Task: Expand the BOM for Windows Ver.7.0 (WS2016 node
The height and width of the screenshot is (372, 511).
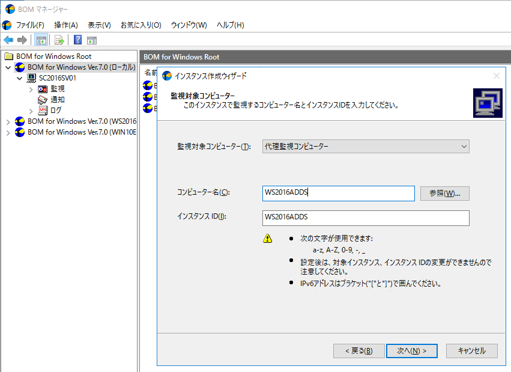Action: point(8,122)
